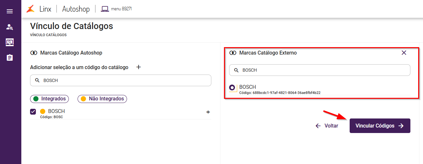The image size is (423, 164).
Task: Click the Autoshop title in the header
Action: 76,9
